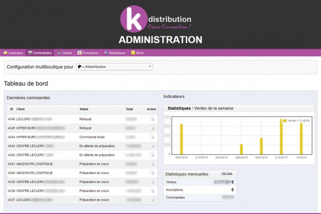Image resolution: width=321 pixels, height=214 pixels.
Task: Open the Catalogue tab
Action: [13, 53]
